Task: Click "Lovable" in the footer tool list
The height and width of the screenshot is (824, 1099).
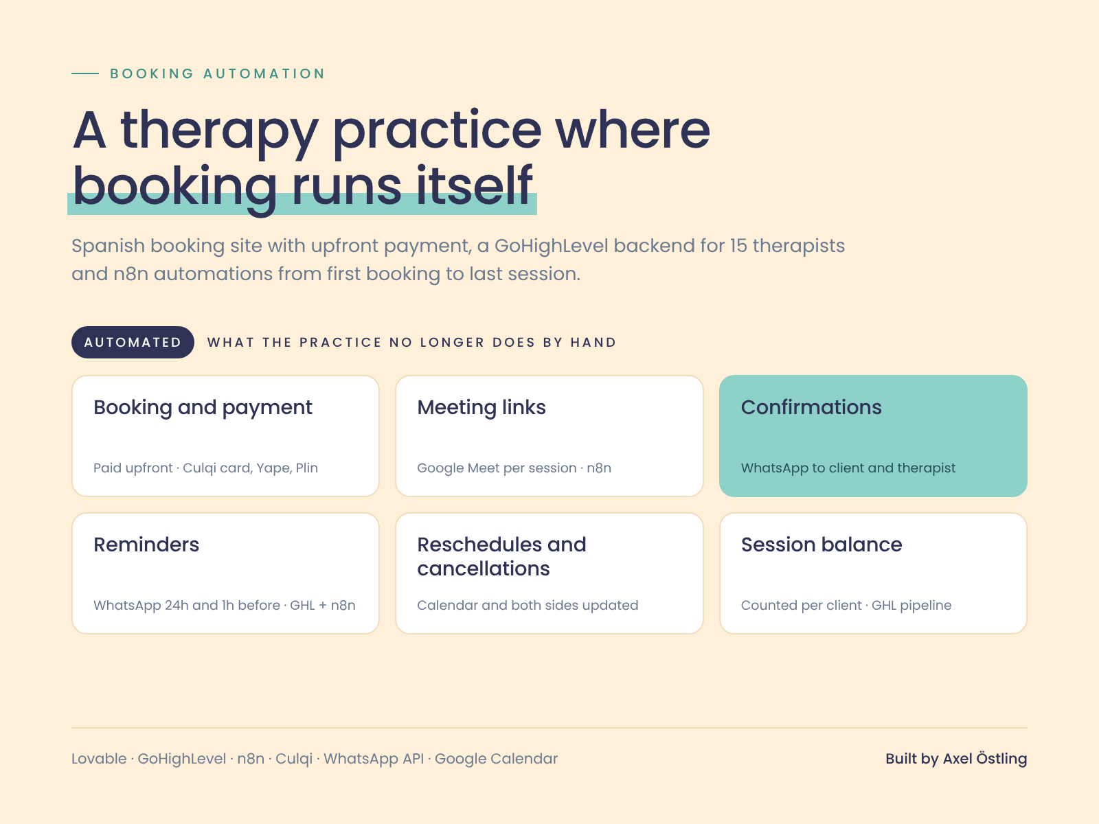Action: tap(99, 759)
